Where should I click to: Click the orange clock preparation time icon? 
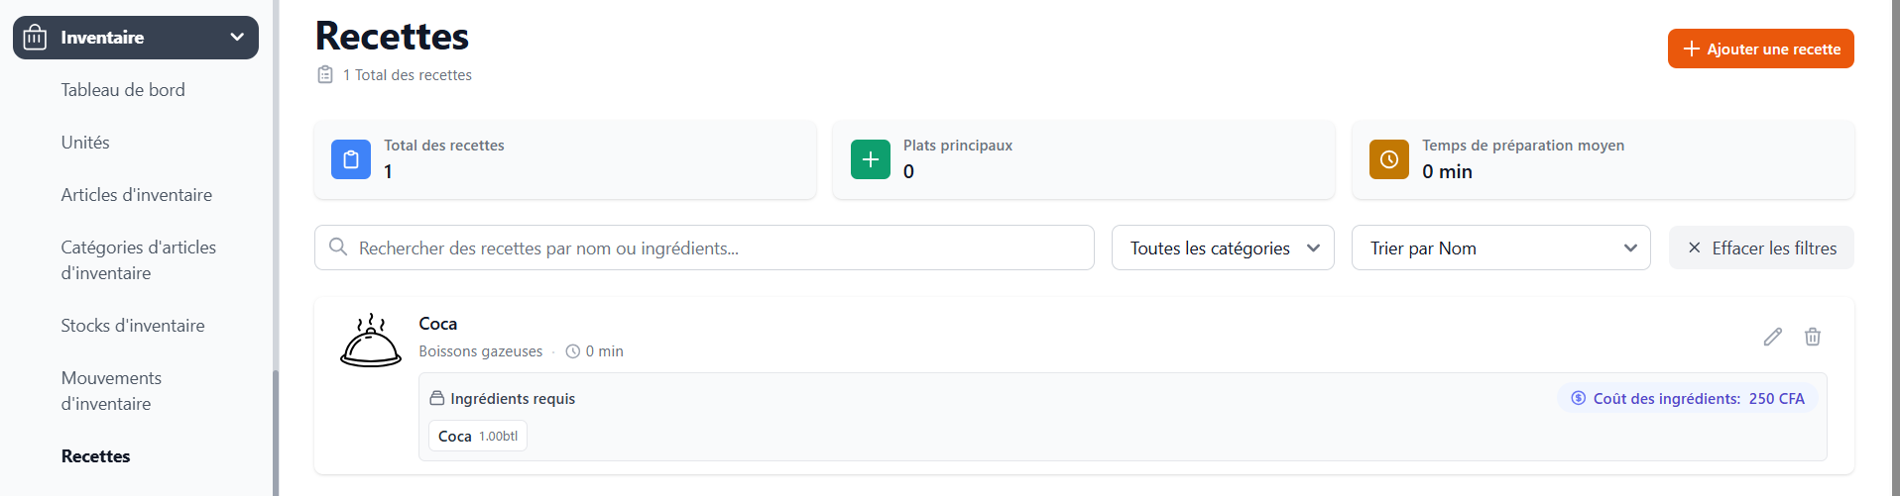pos(1388,159)
